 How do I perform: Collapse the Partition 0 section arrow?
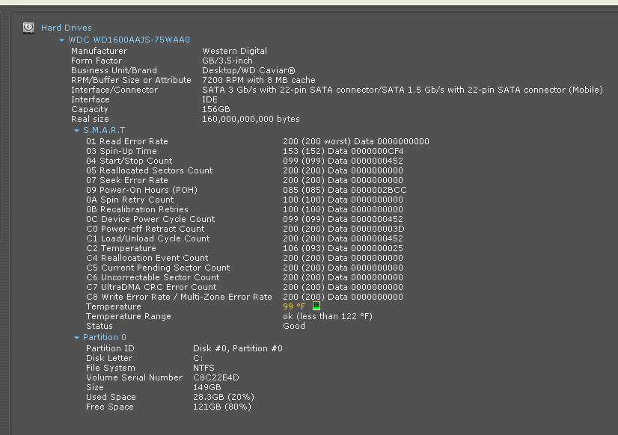point(76,337)
